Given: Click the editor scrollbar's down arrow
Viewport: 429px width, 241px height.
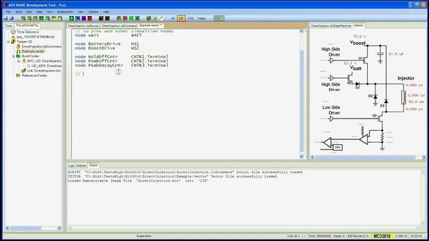Looking at the screenshot, I should [x=302, y=157].
